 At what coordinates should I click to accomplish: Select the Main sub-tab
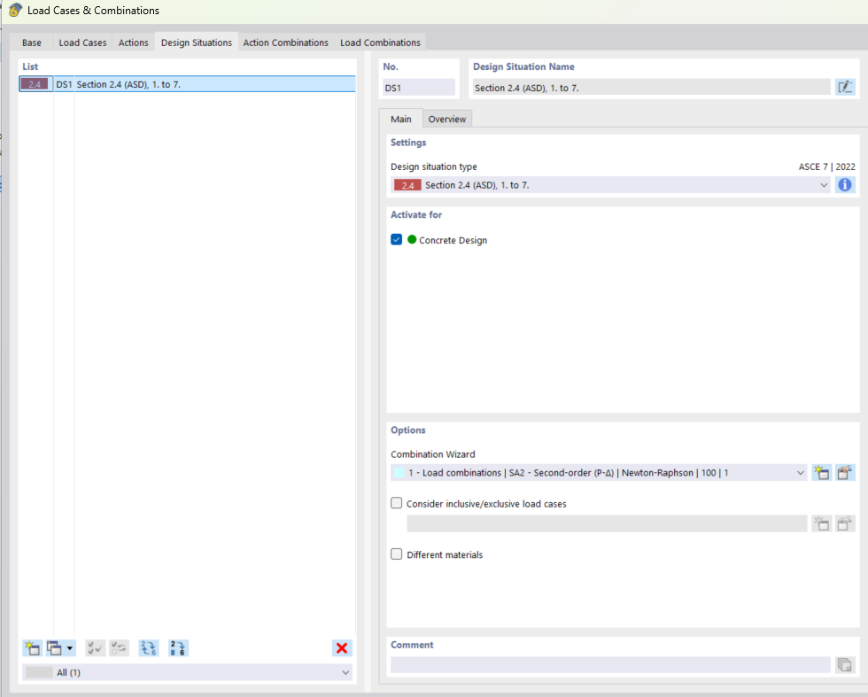tap(400, 119)
